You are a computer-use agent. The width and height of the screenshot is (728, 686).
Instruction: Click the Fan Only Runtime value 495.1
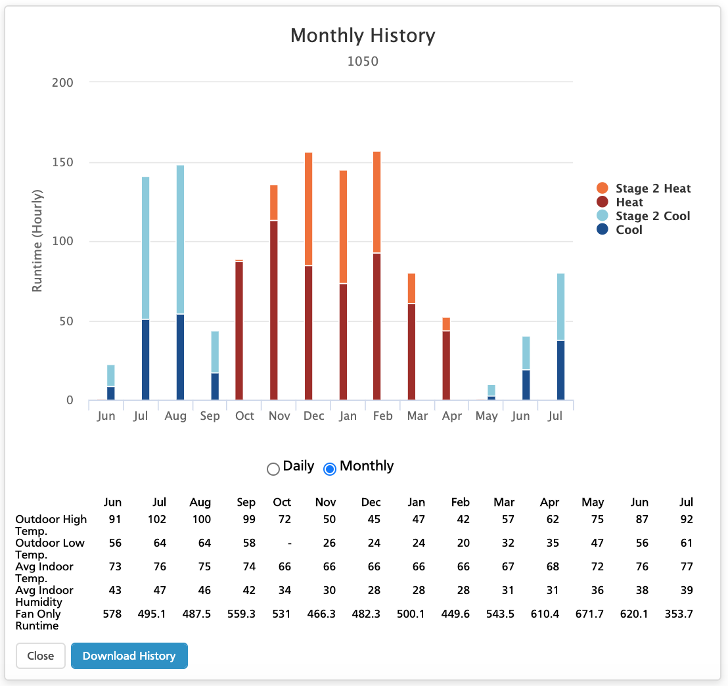click(152, 614)
